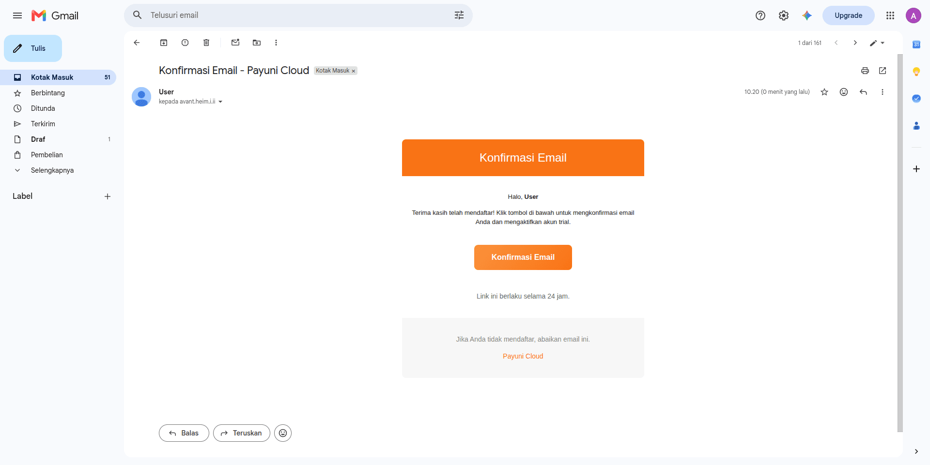Image resolution: width=930 pixels, height=465 pixels.
Task: Open message more options menu
Action: [x=883, y=92]
